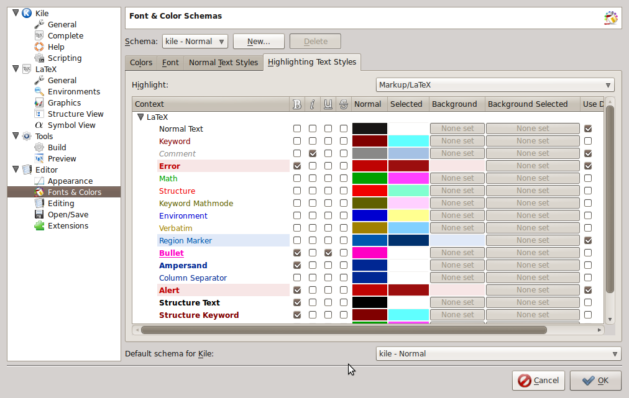Uncheck bold for Error
This screenshot has width=629, height=398.
tap(297, 166)
